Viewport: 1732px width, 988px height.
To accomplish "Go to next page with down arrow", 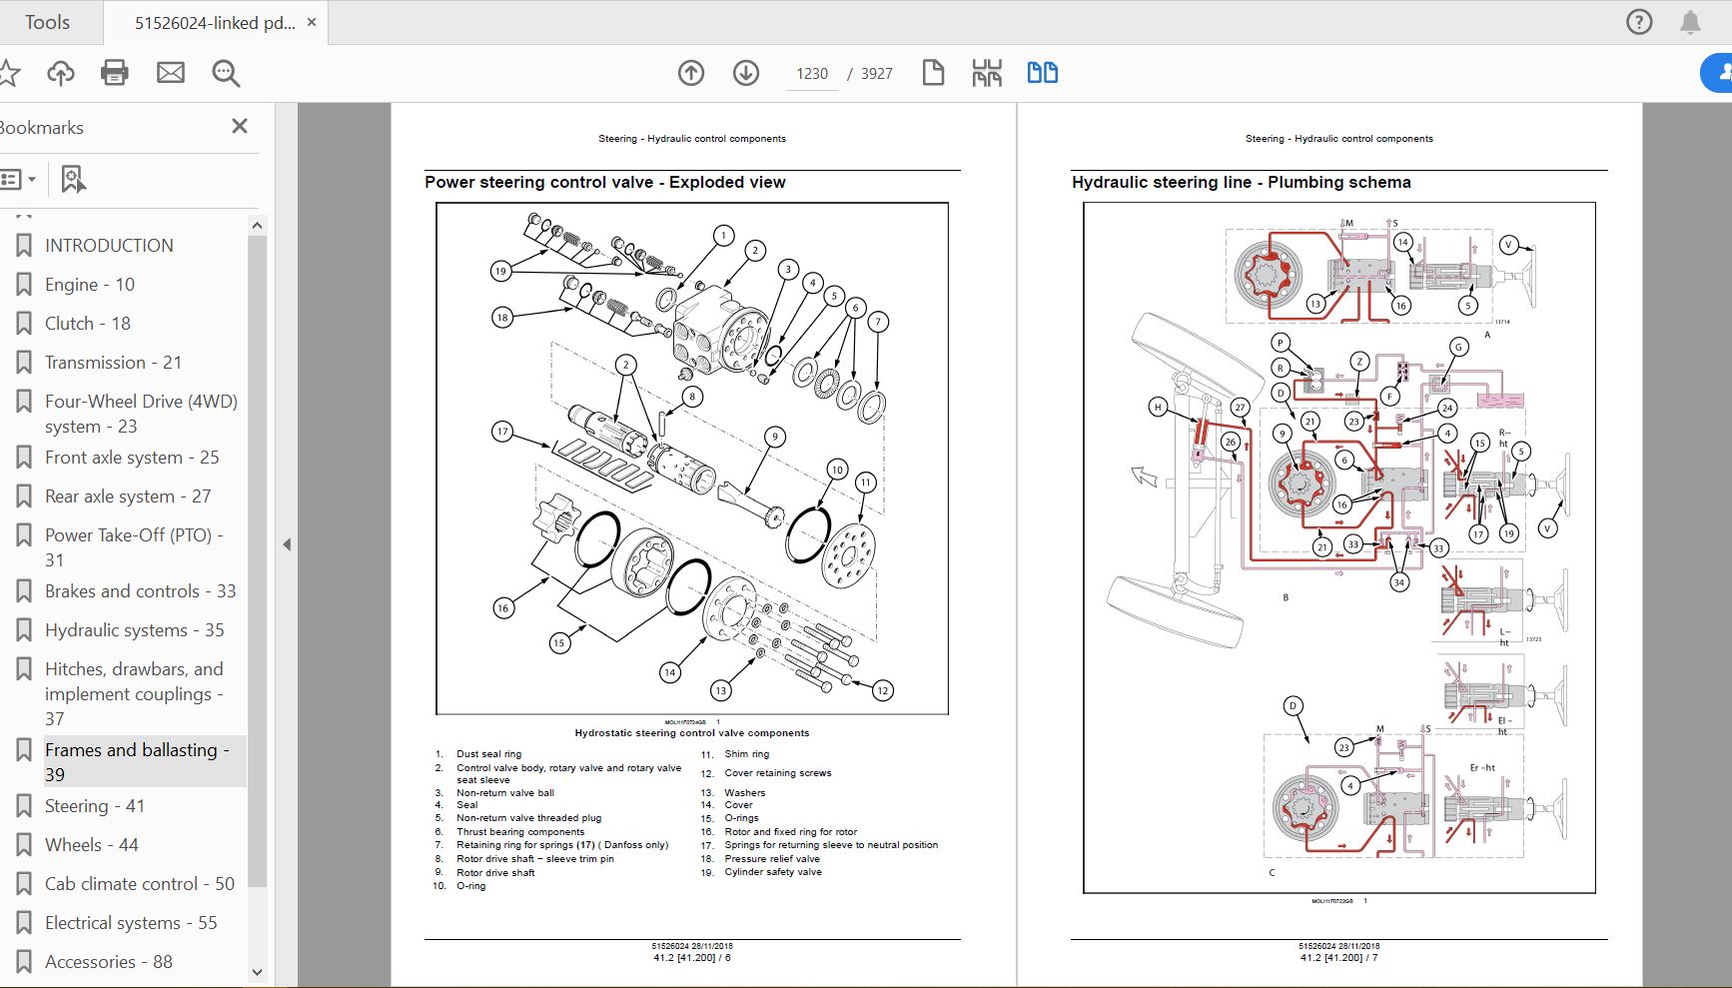I will pyautogui.click(x=746, y=73).
